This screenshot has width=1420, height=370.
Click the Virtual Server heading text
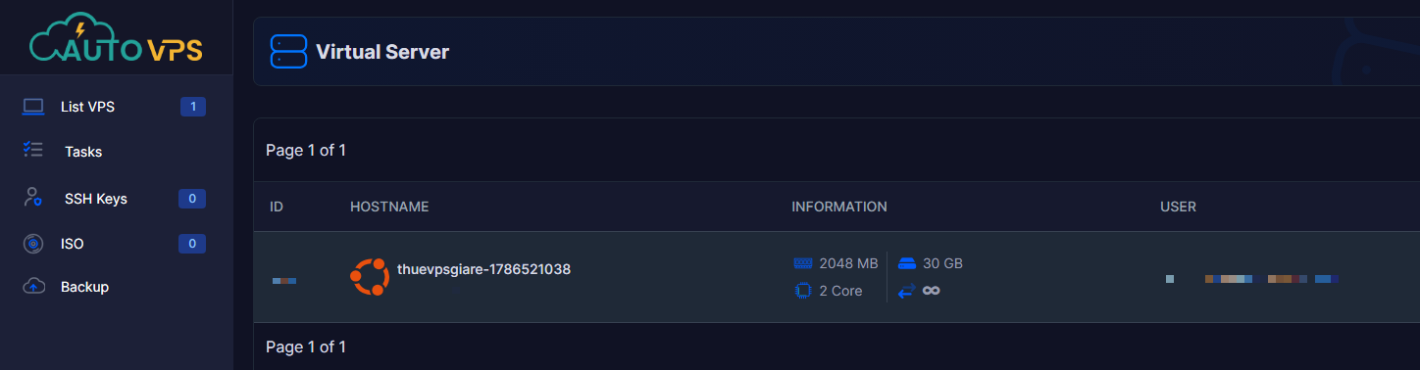click(382, 52)
